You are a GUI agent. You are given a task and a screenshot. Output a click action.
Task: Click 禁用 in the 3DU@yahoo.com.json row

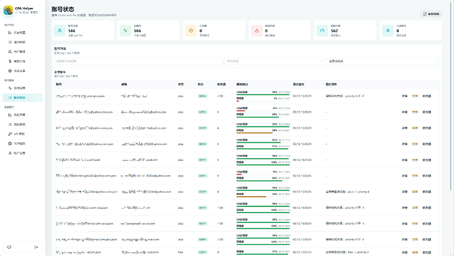(415, 176)
